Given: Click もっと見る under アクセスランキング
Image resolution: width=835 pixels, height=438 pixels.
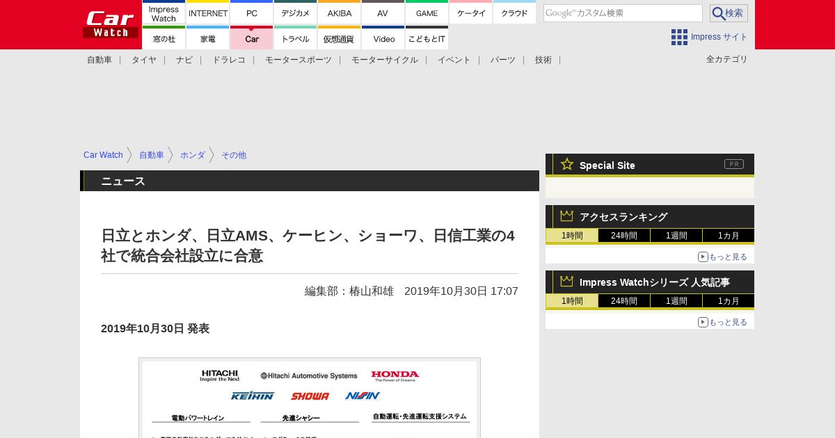Looking at the screenshot, I should pos(723,257).
